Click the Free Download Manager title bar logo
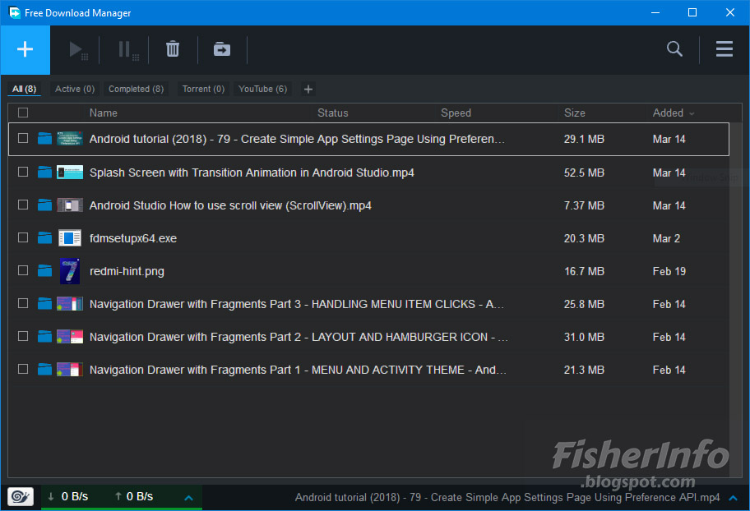This screenshot has height=511, width=750. pyautogui.click(x=14, y=12)
